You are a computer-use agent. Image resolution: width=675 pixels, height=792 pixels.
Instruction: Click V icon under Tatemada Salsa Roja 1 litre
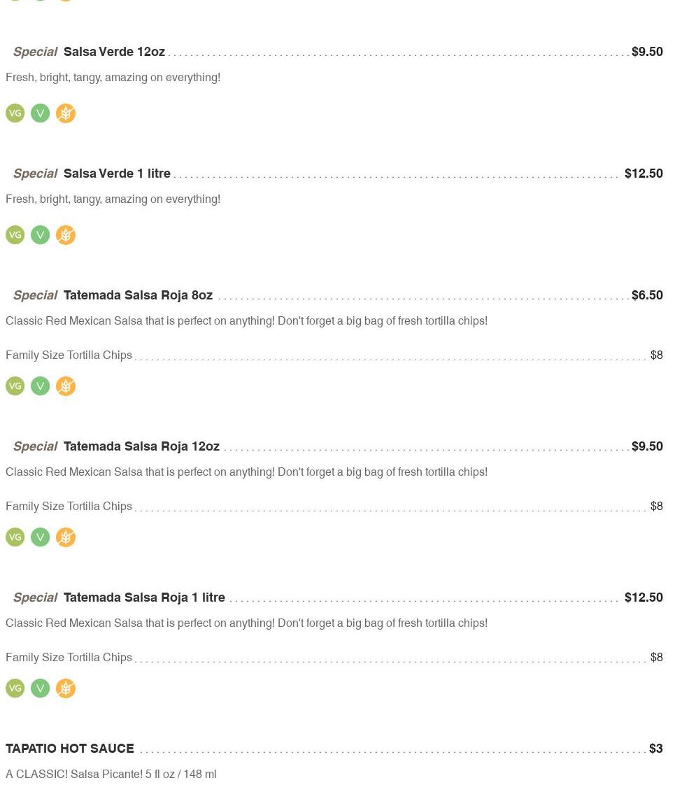41,688
